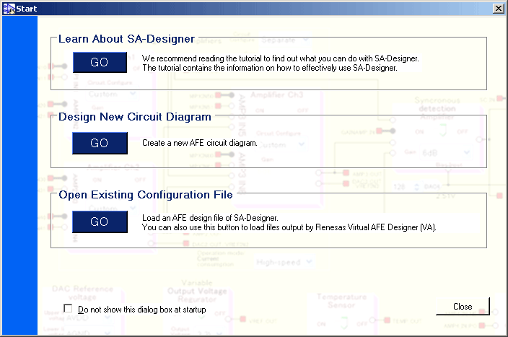
Task: Click the 'We recommend reading the tutorial' line
Action: click(x=280, y=58)
